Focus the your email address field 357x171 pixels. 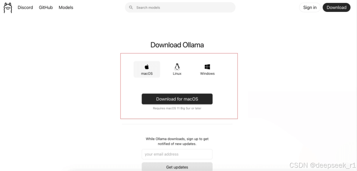(x=177, y=154)
